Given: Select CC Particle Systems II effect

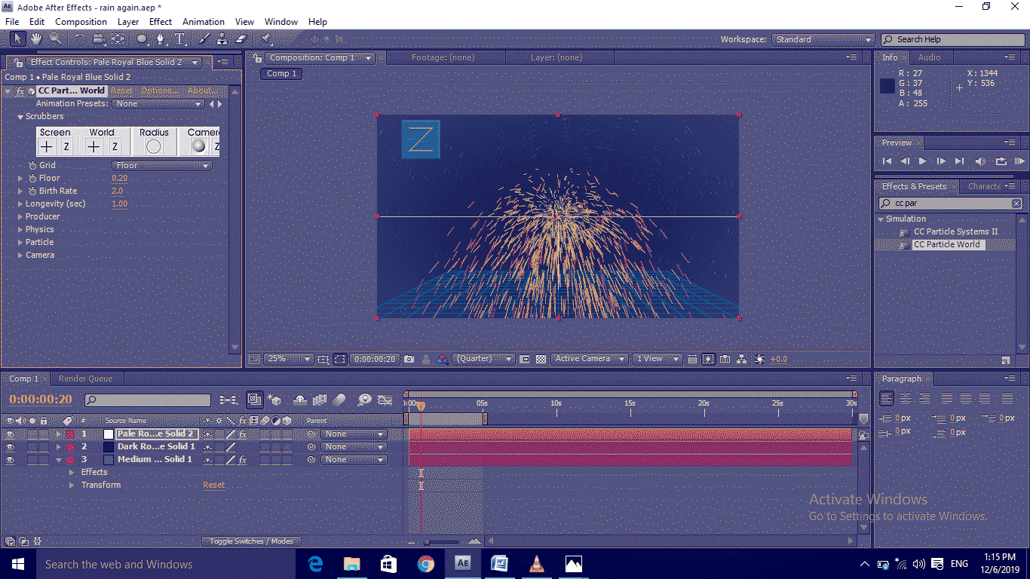Looking at the screenshot, I should tap(955, 232).
